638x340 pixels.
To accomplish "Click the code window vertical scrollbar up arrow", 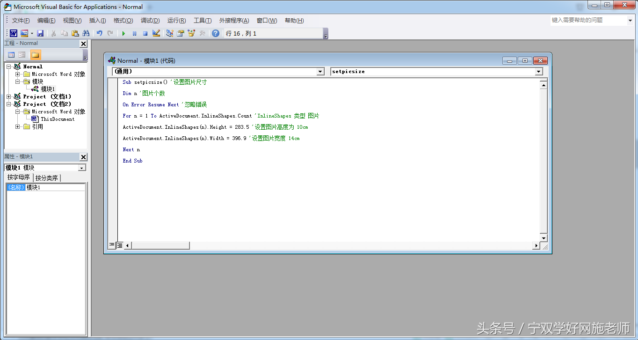I will click(543, 85).
